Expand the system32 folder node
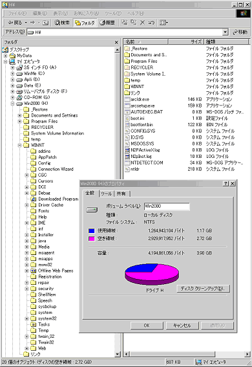The image size is (252, 367). 26,318
